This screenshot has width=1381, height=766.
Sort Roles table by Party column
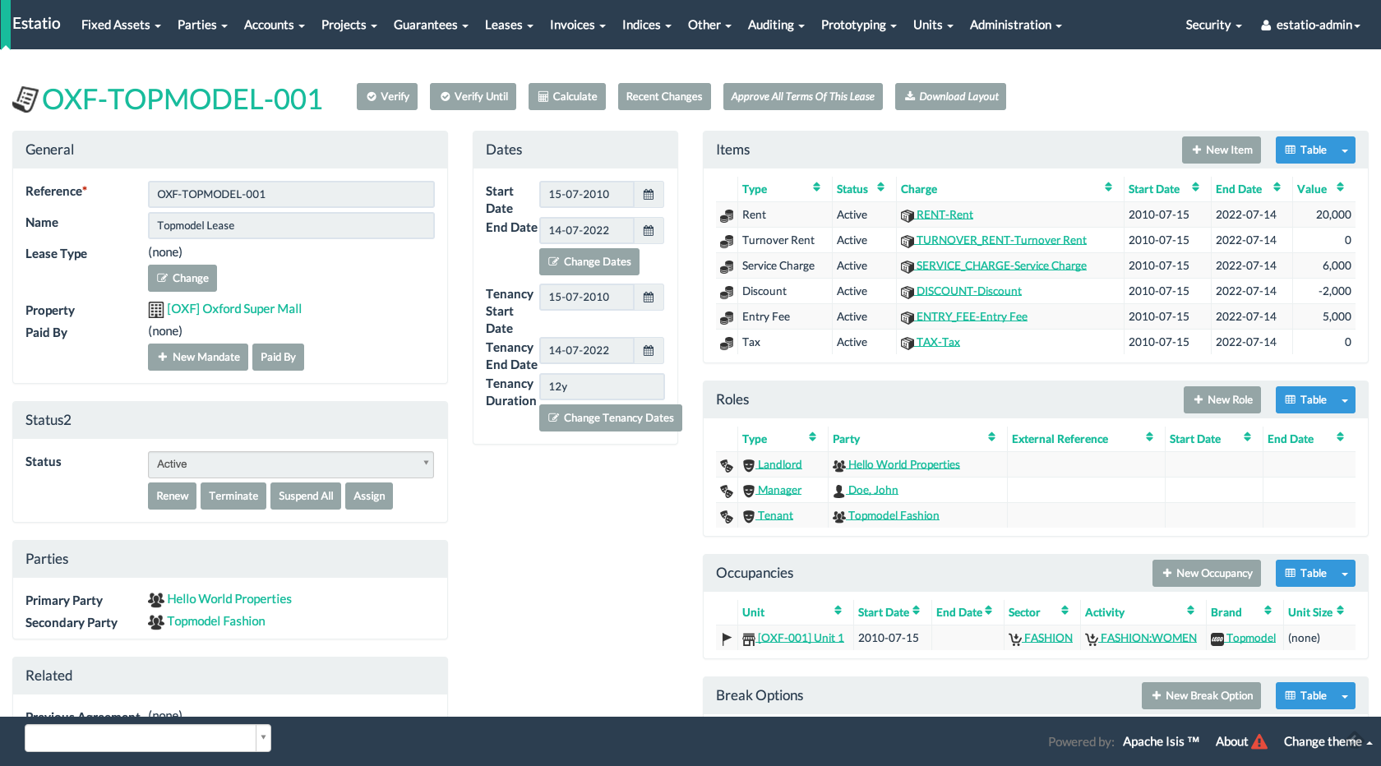tap(991, 438)
